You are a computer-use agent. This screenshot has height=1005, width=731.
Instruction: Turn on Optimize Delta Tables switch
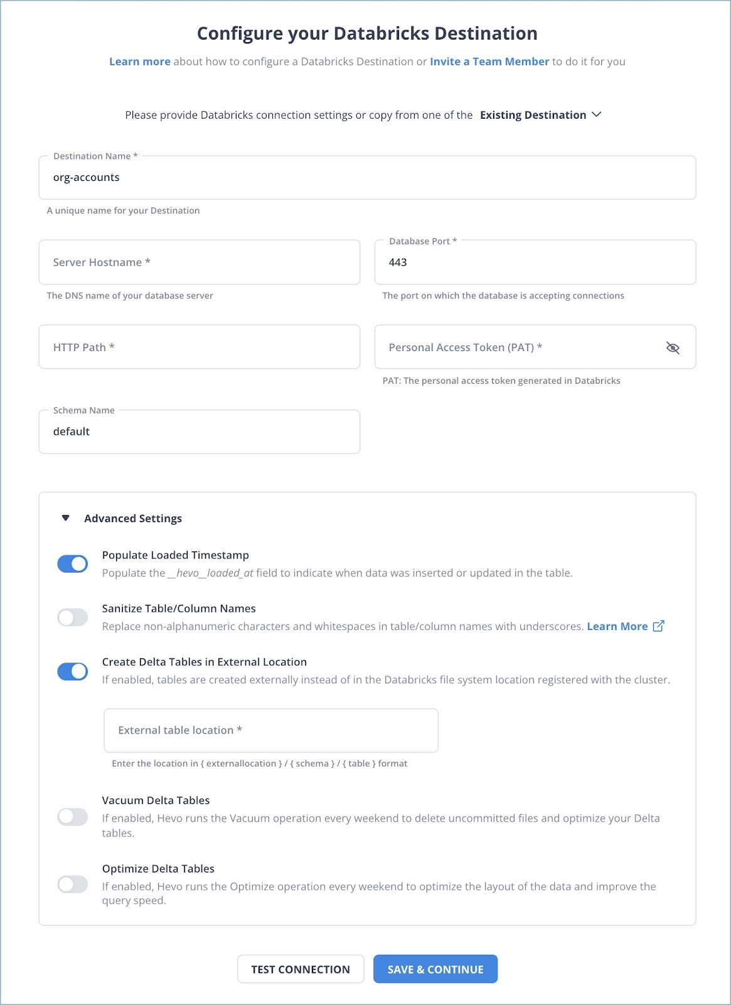click(73, 885)
